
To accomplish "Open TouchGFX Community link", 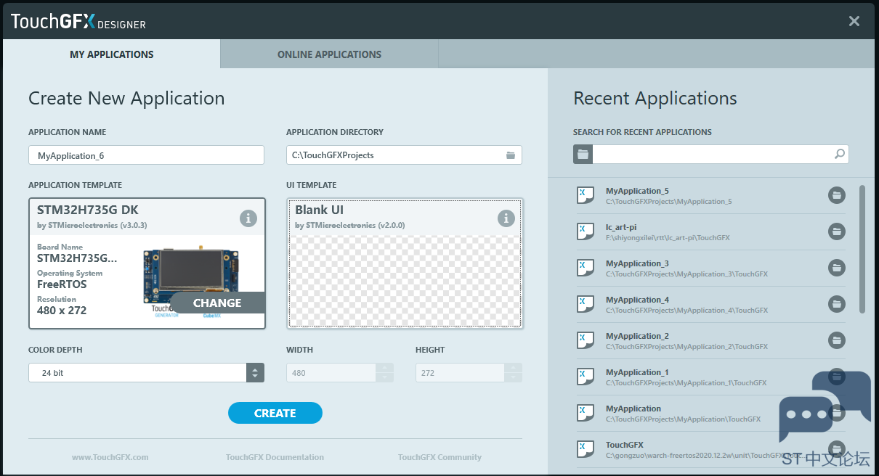I will [439, 457].
